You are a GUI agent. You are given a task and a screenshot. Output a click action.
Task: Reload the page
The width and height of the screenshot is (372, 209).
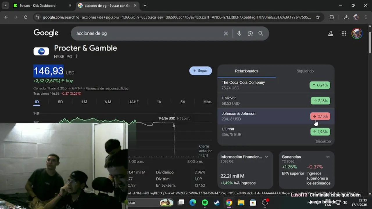(x=26, y=17)
